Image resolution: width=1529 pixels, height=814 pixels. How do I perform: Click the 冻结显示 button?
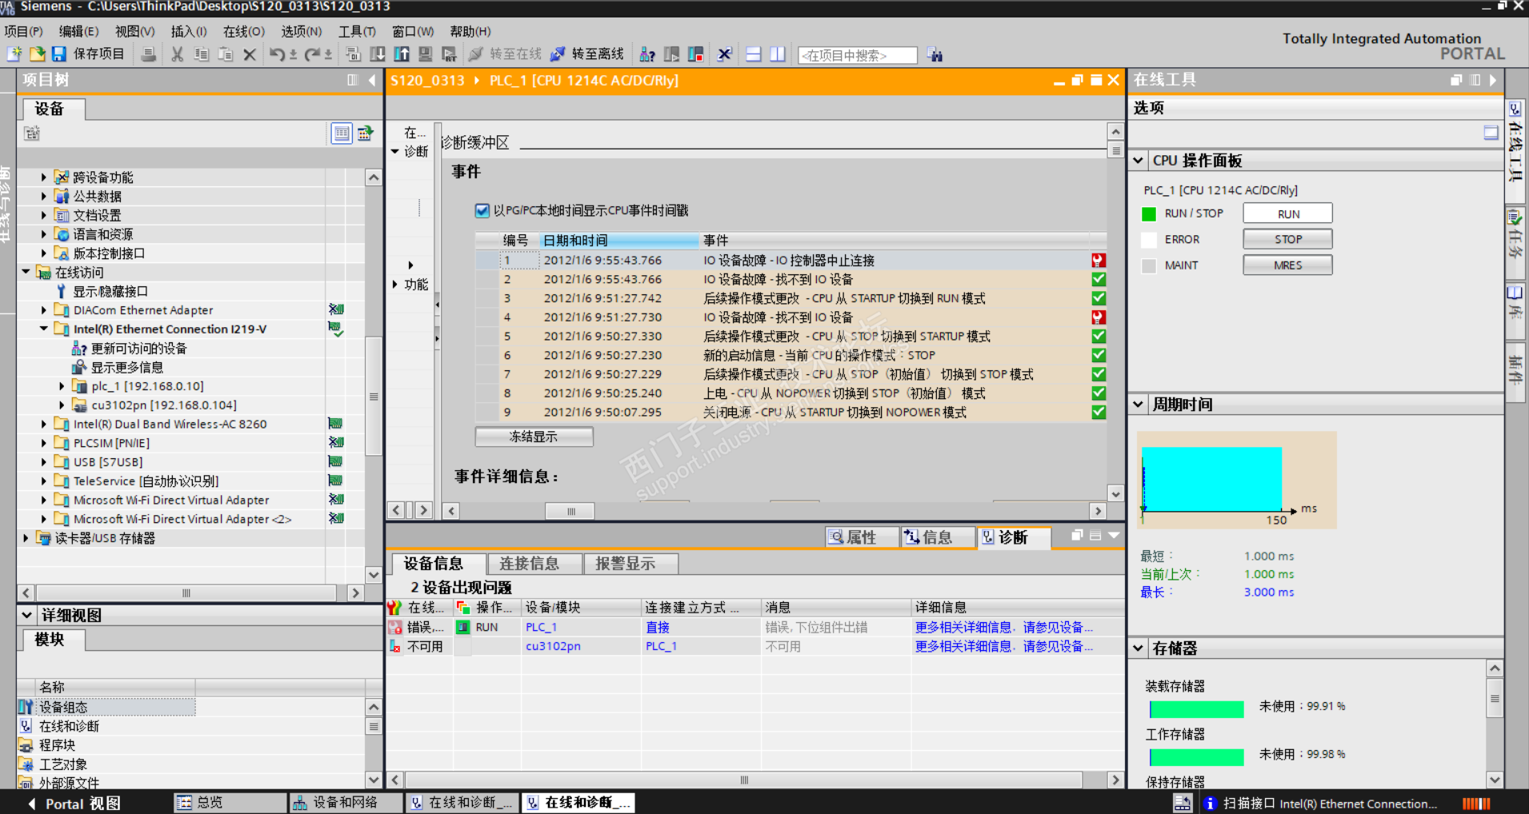click(534, 437)
